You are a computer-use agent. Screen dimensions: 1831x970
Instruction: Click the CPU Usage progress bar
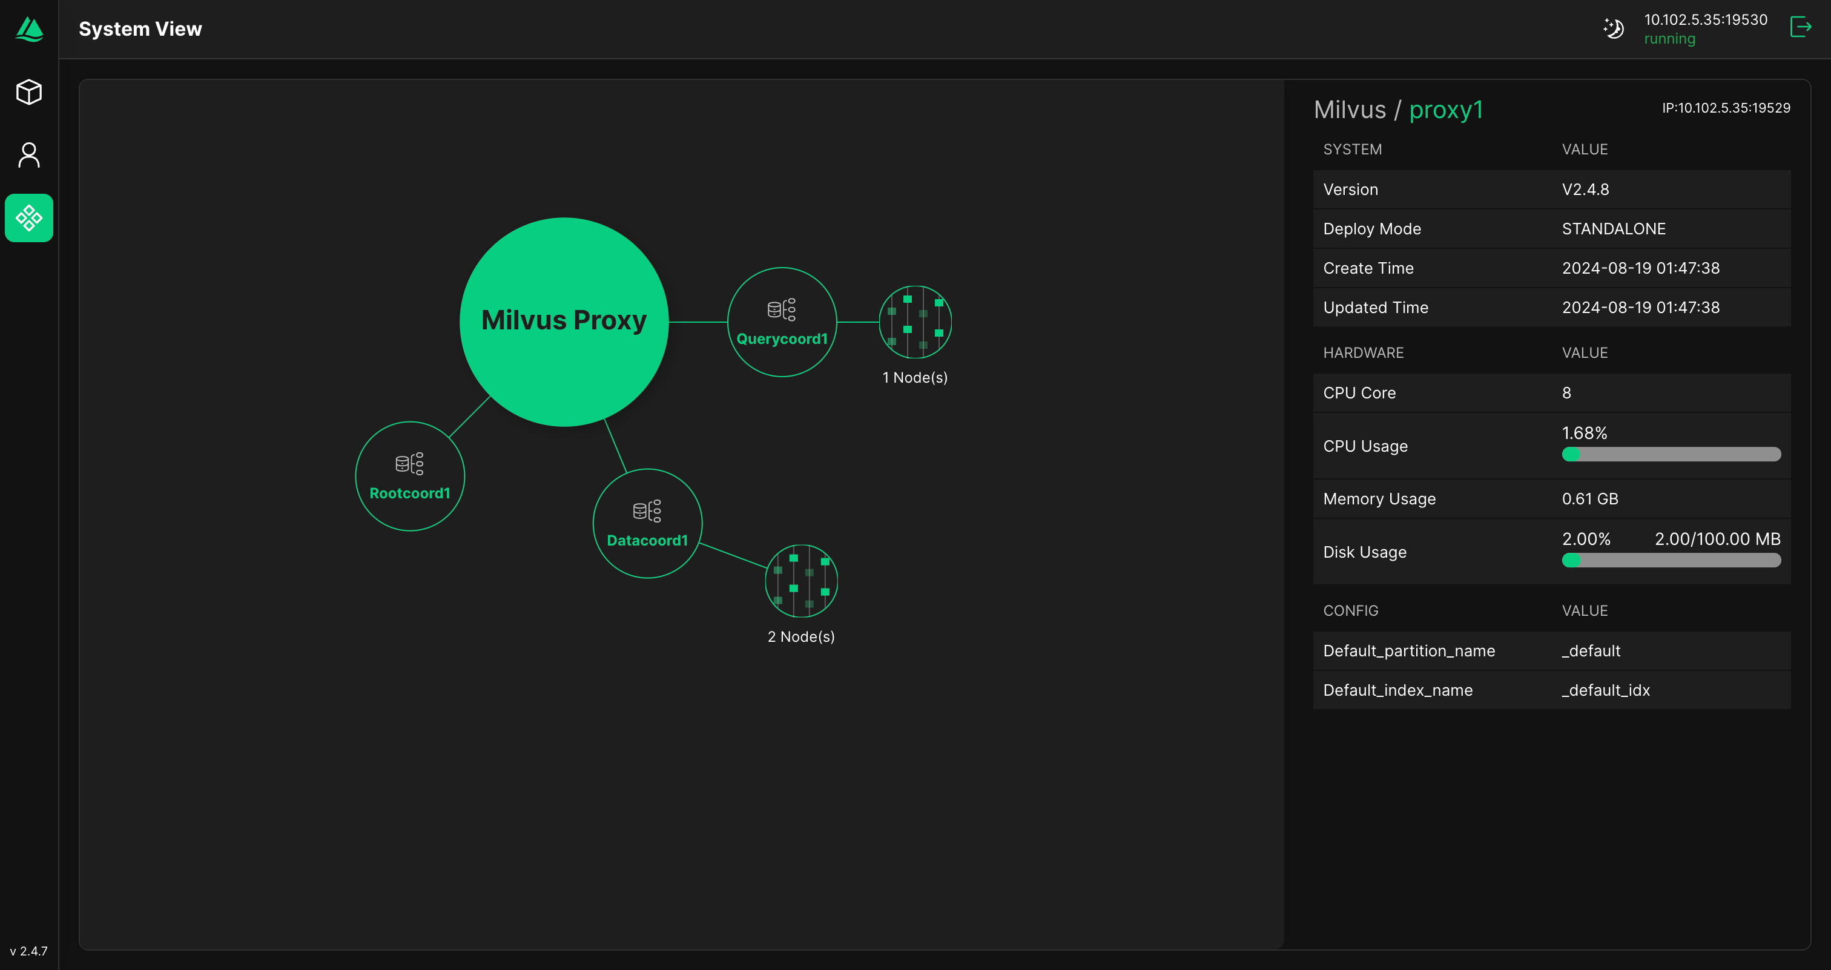[x=1671, y=454]
